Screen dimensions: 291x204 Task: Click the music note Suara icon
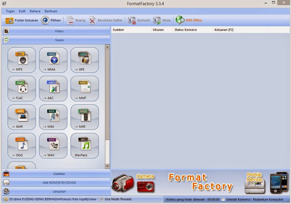pyautogui.click(x=6, y=40)
